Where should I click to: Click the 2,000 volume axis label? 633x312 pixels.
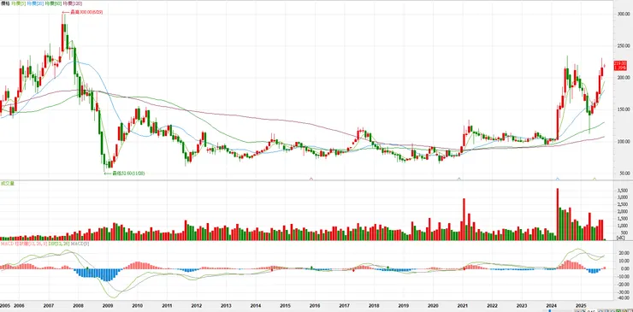[622, 211]
